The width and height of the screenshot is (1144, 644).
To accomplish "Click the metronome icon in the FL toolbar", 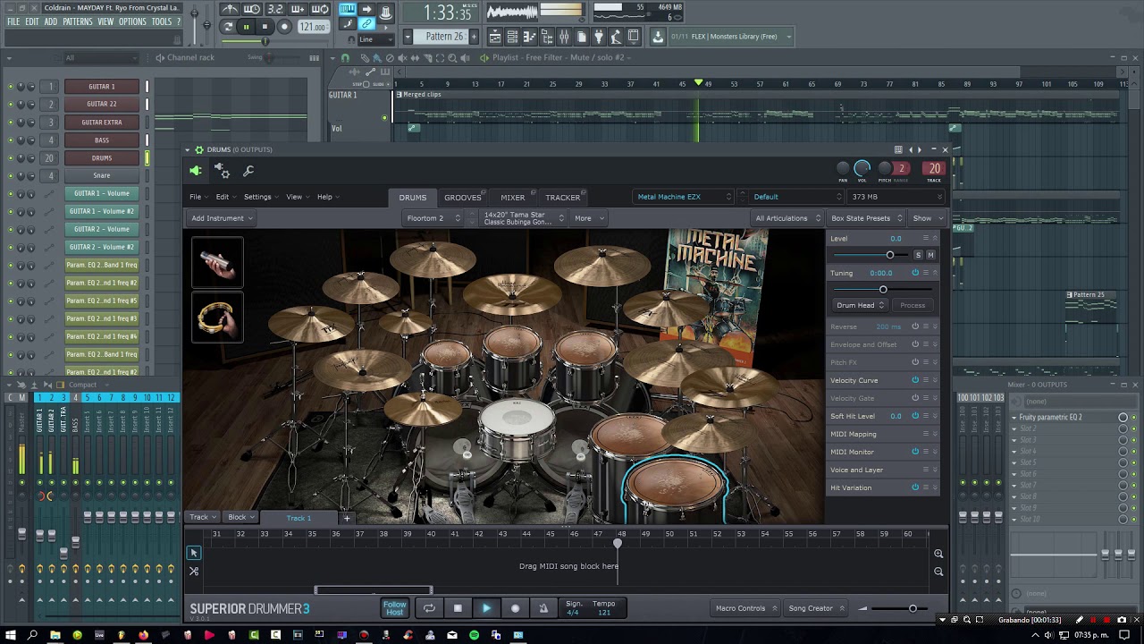I will pyautogui.click(x=230, y=9).
